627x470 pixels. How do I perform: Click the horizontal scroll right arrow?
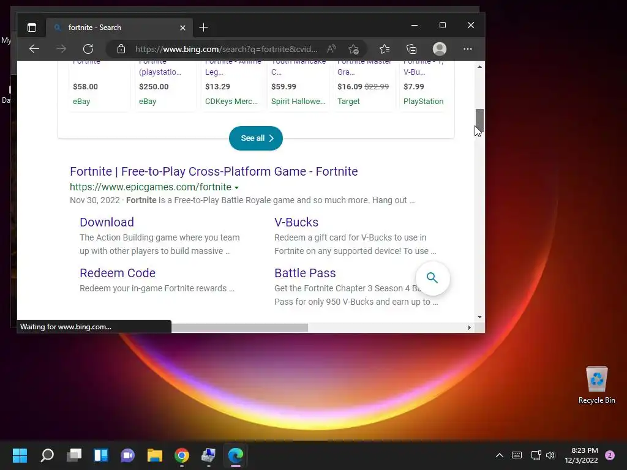tap(469, 328)
